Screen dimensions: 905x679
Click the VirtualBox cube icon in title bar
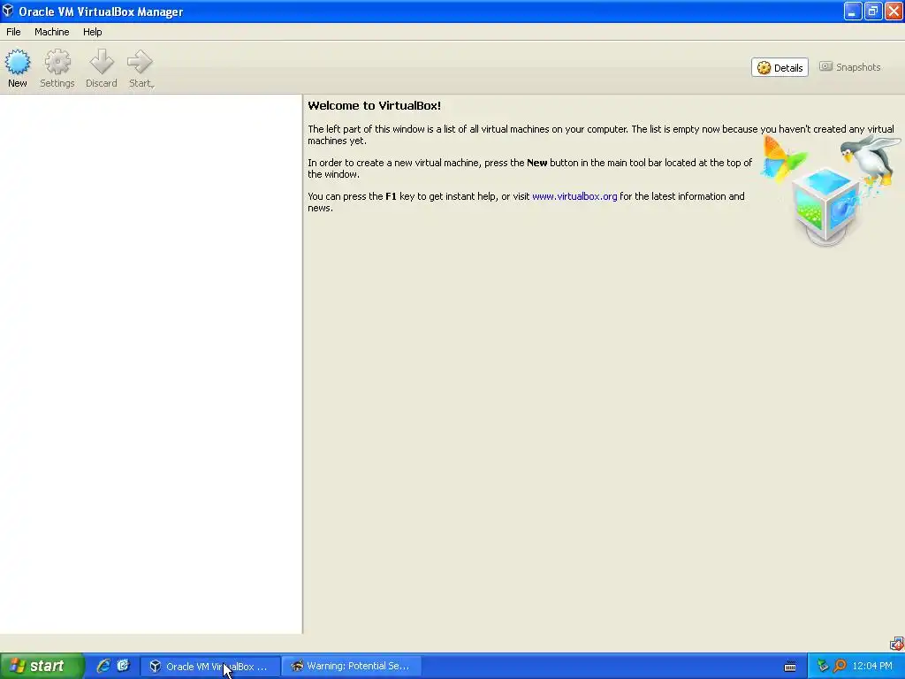[8, 11]
